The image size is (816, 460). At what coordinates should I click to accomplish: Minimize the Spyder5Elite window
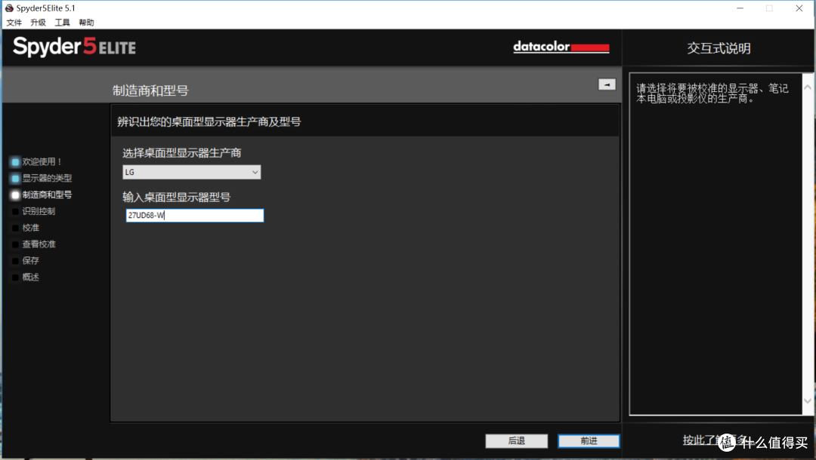click(x=740, y=8)
